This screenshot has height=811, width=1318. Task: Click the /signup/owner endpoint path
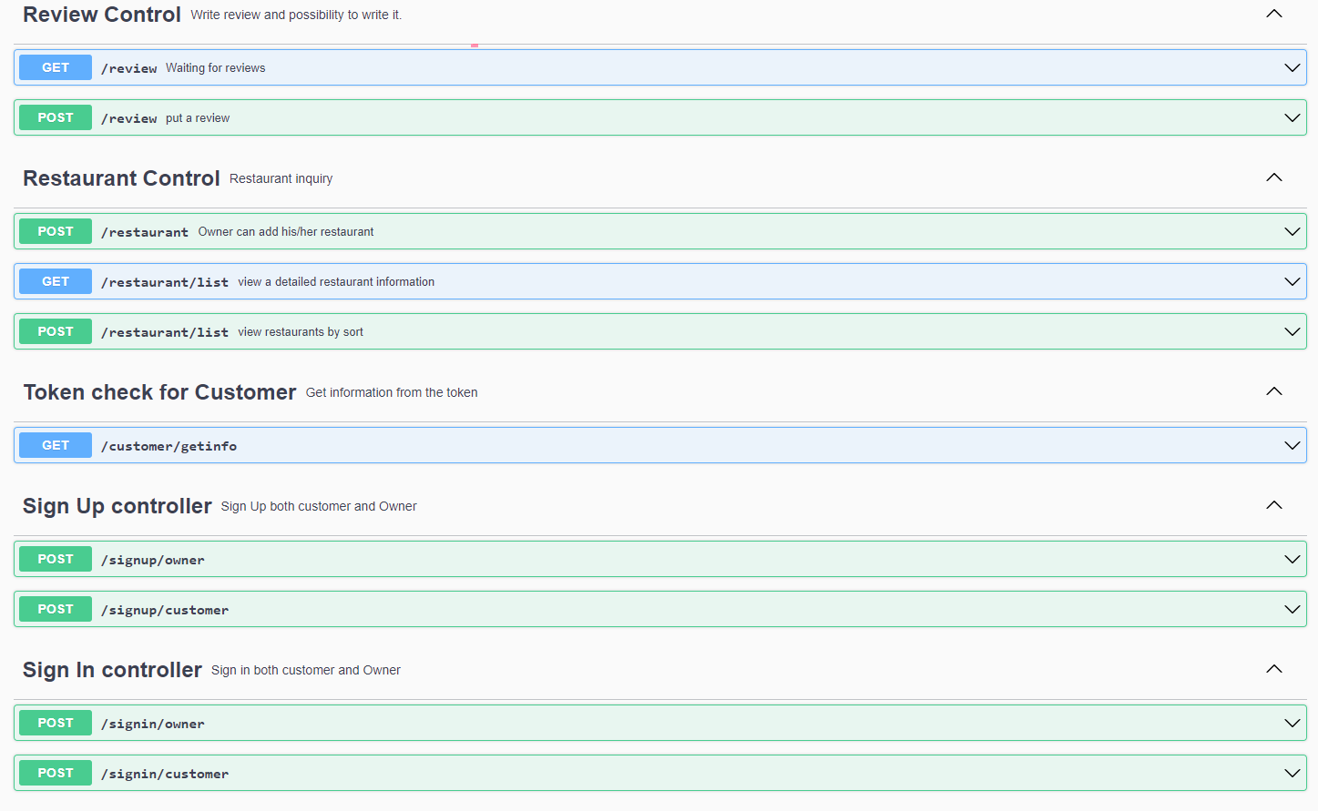coord(153,560)
